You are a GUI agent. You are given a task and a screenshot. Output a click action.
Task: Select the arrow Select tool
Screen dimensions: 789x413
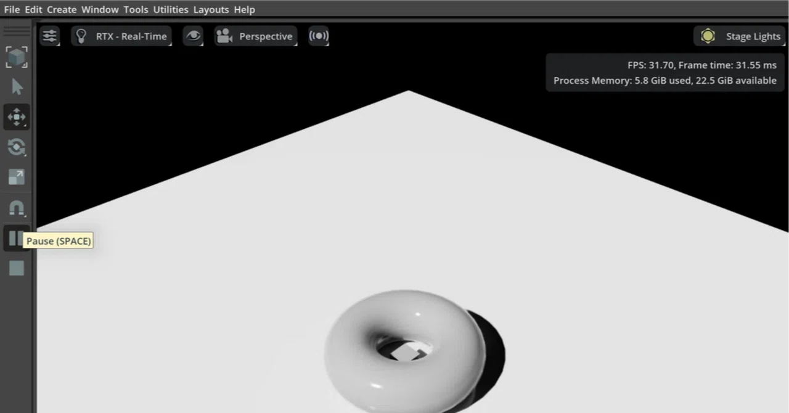coord(17,87)
